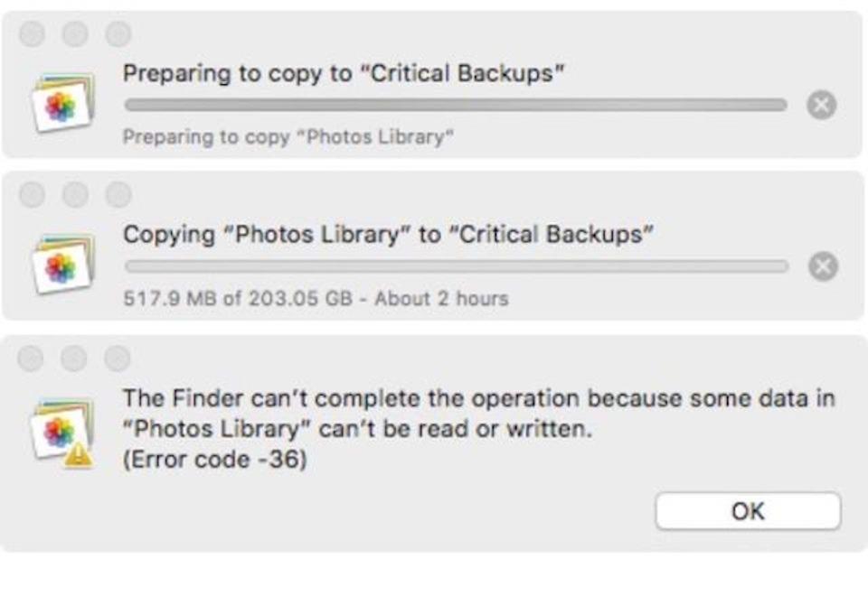Dismiss the error dialog with OK
Screen dimensions: 868x596
point(748,510)
